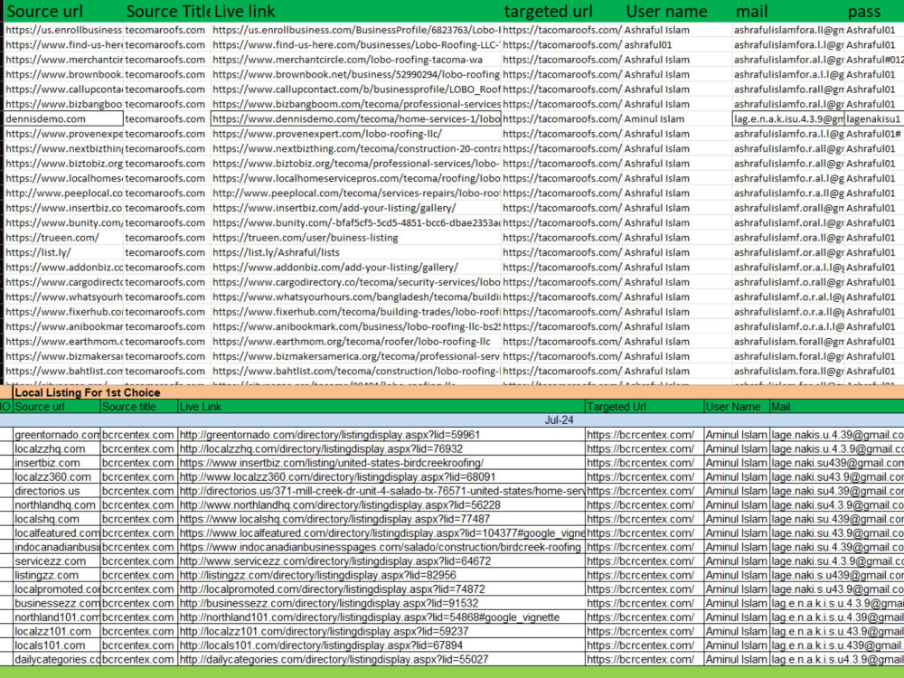The height and width of the screenshot is (678, 904).
Task: Open the list.ly/Ashraful/lists link
Action: (x=276, y=252)
